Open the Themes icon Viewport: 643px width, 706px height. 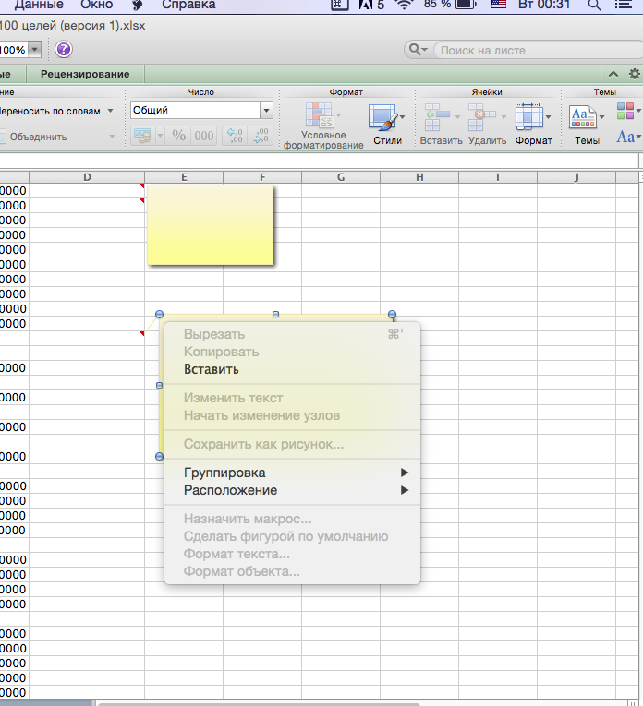point(582,117)
